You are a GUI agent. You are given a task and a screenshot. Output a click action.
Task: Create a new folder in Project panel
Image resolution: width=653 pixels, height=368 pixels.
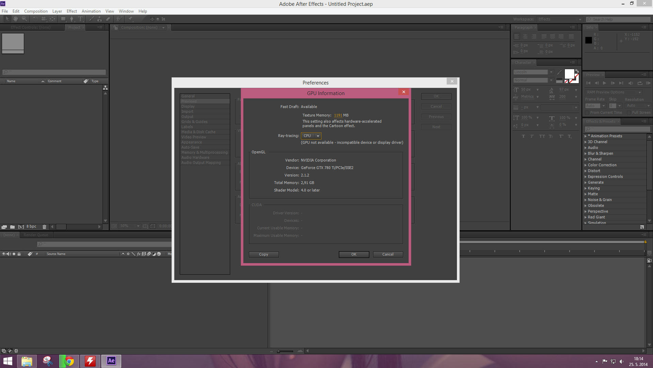click(12, 227)
